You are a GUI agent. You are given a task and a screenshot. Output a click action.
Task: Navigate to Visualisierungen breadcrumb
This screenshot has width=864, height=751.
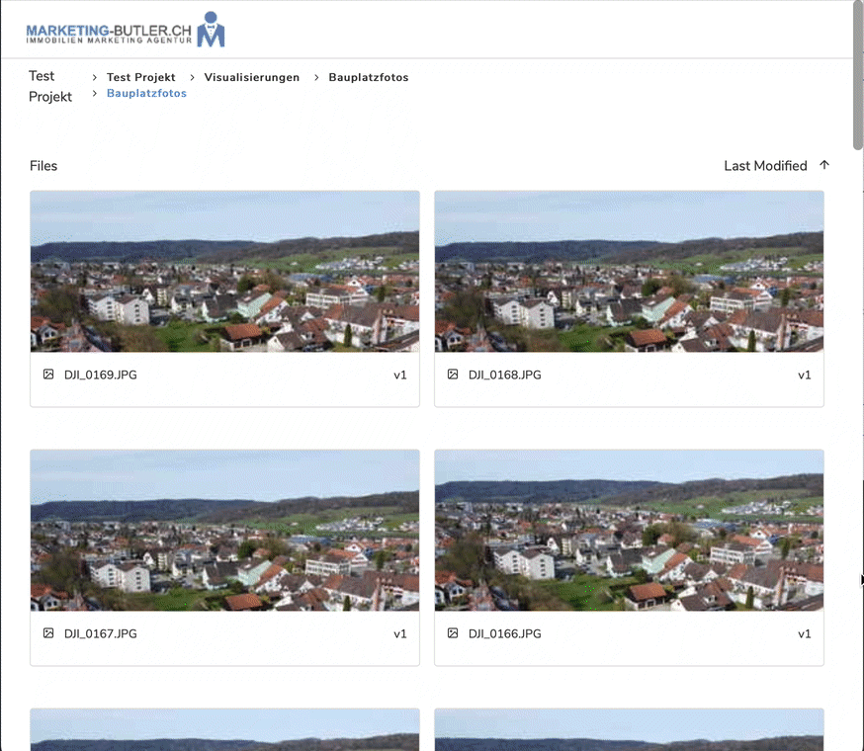point(251,77)
